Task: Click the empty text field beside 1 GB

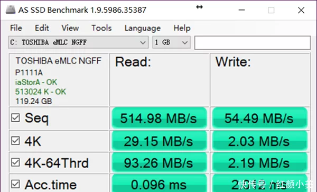Action: pos(253,43)
